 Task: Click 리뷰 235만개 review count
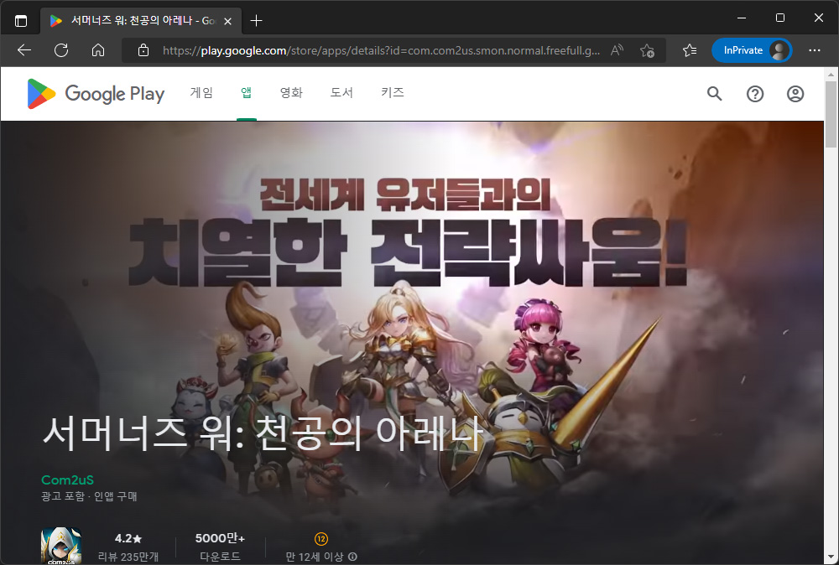tap(128, 557)
